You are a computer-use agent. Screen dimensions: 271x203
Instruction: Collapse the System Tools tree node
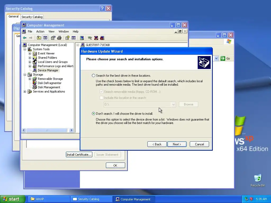click(25, 49)
